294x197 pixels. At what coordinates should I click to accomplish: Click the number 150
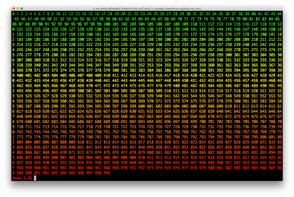[x=272, y=29]
